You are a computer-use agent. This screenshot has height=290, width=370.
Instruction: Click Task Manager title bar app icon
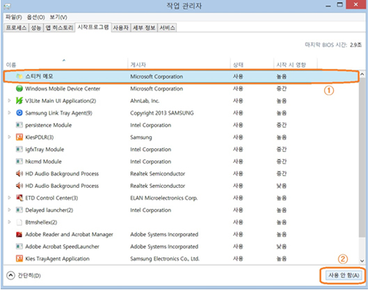(x=7, y=6)
